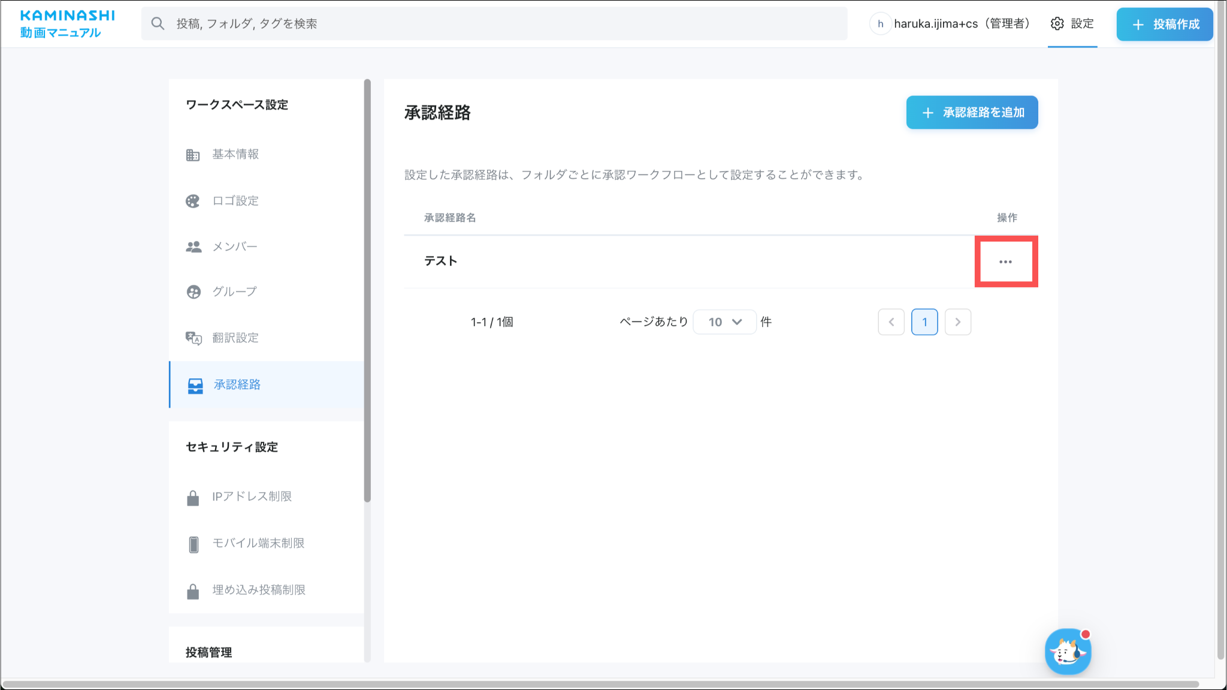
Task: Click the 投稿作成 button
Action: 1164,24
